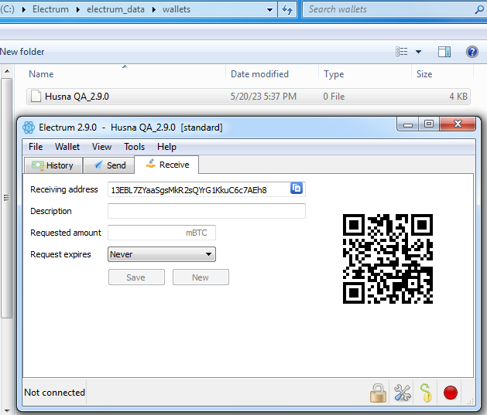Click the Electrum breadcrumb in address bar
Image resolution: width=487 pixels, height=415 pixels.
pos(50,9)
